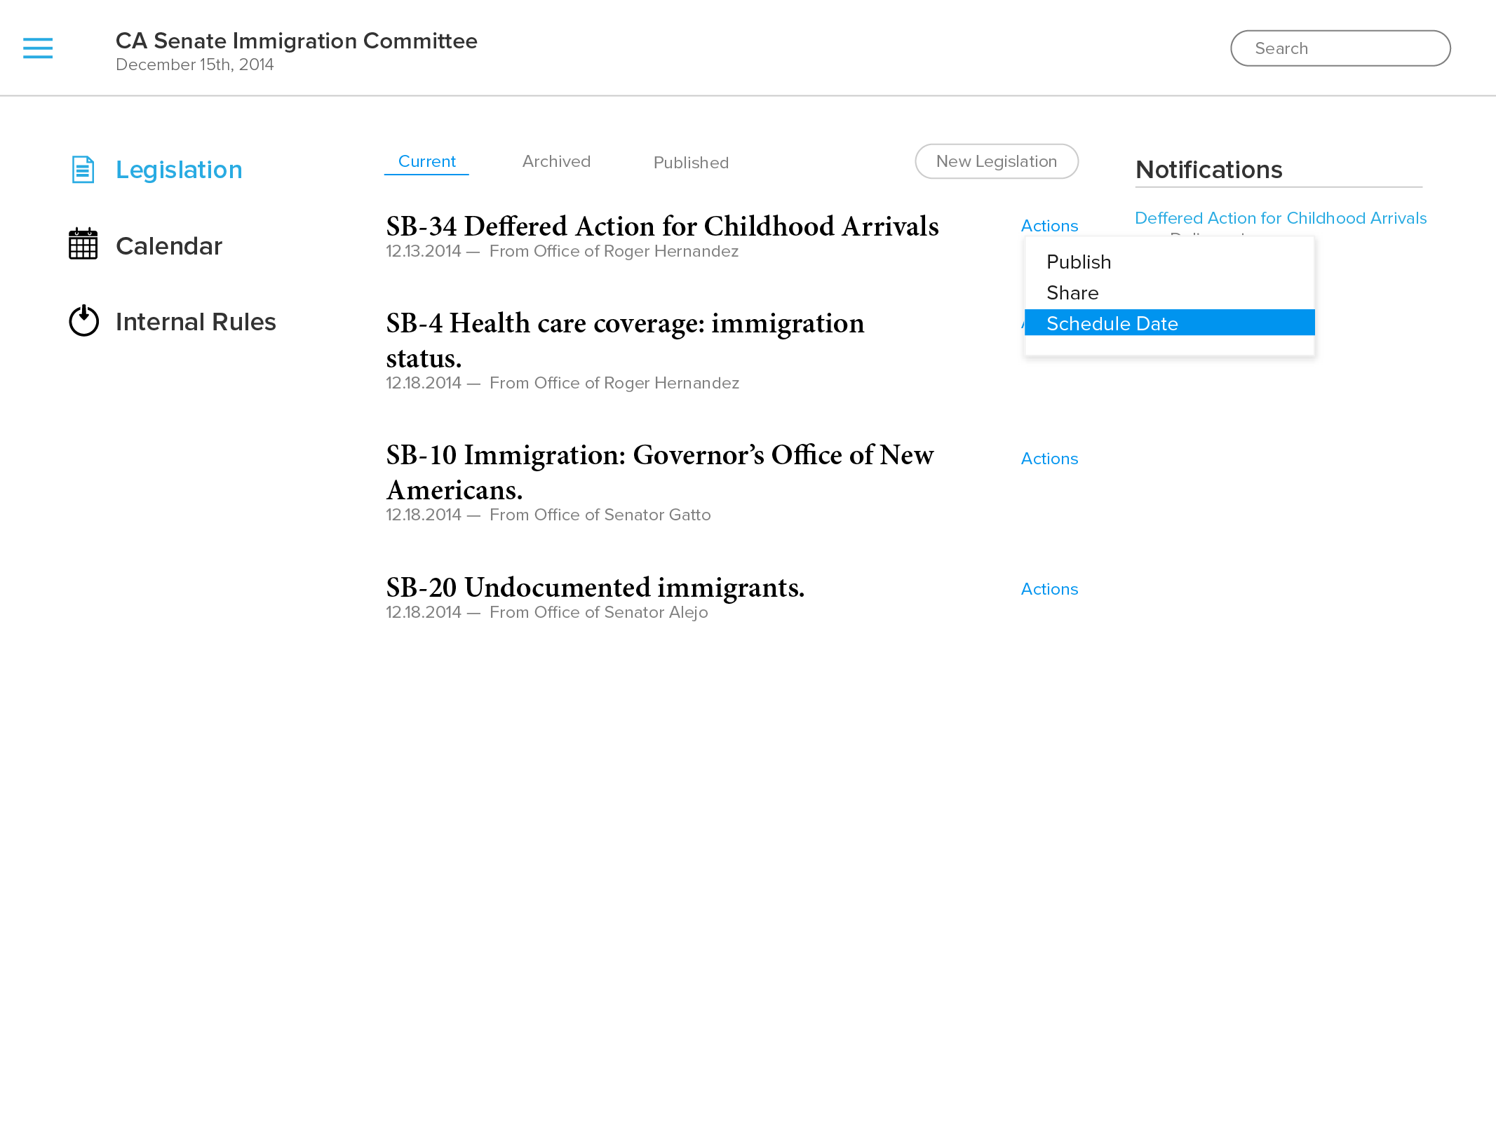This screenshot has height=1122, width=1496.
Task: Click byline From Office of Senator Gatto
Action: [600, 515]
